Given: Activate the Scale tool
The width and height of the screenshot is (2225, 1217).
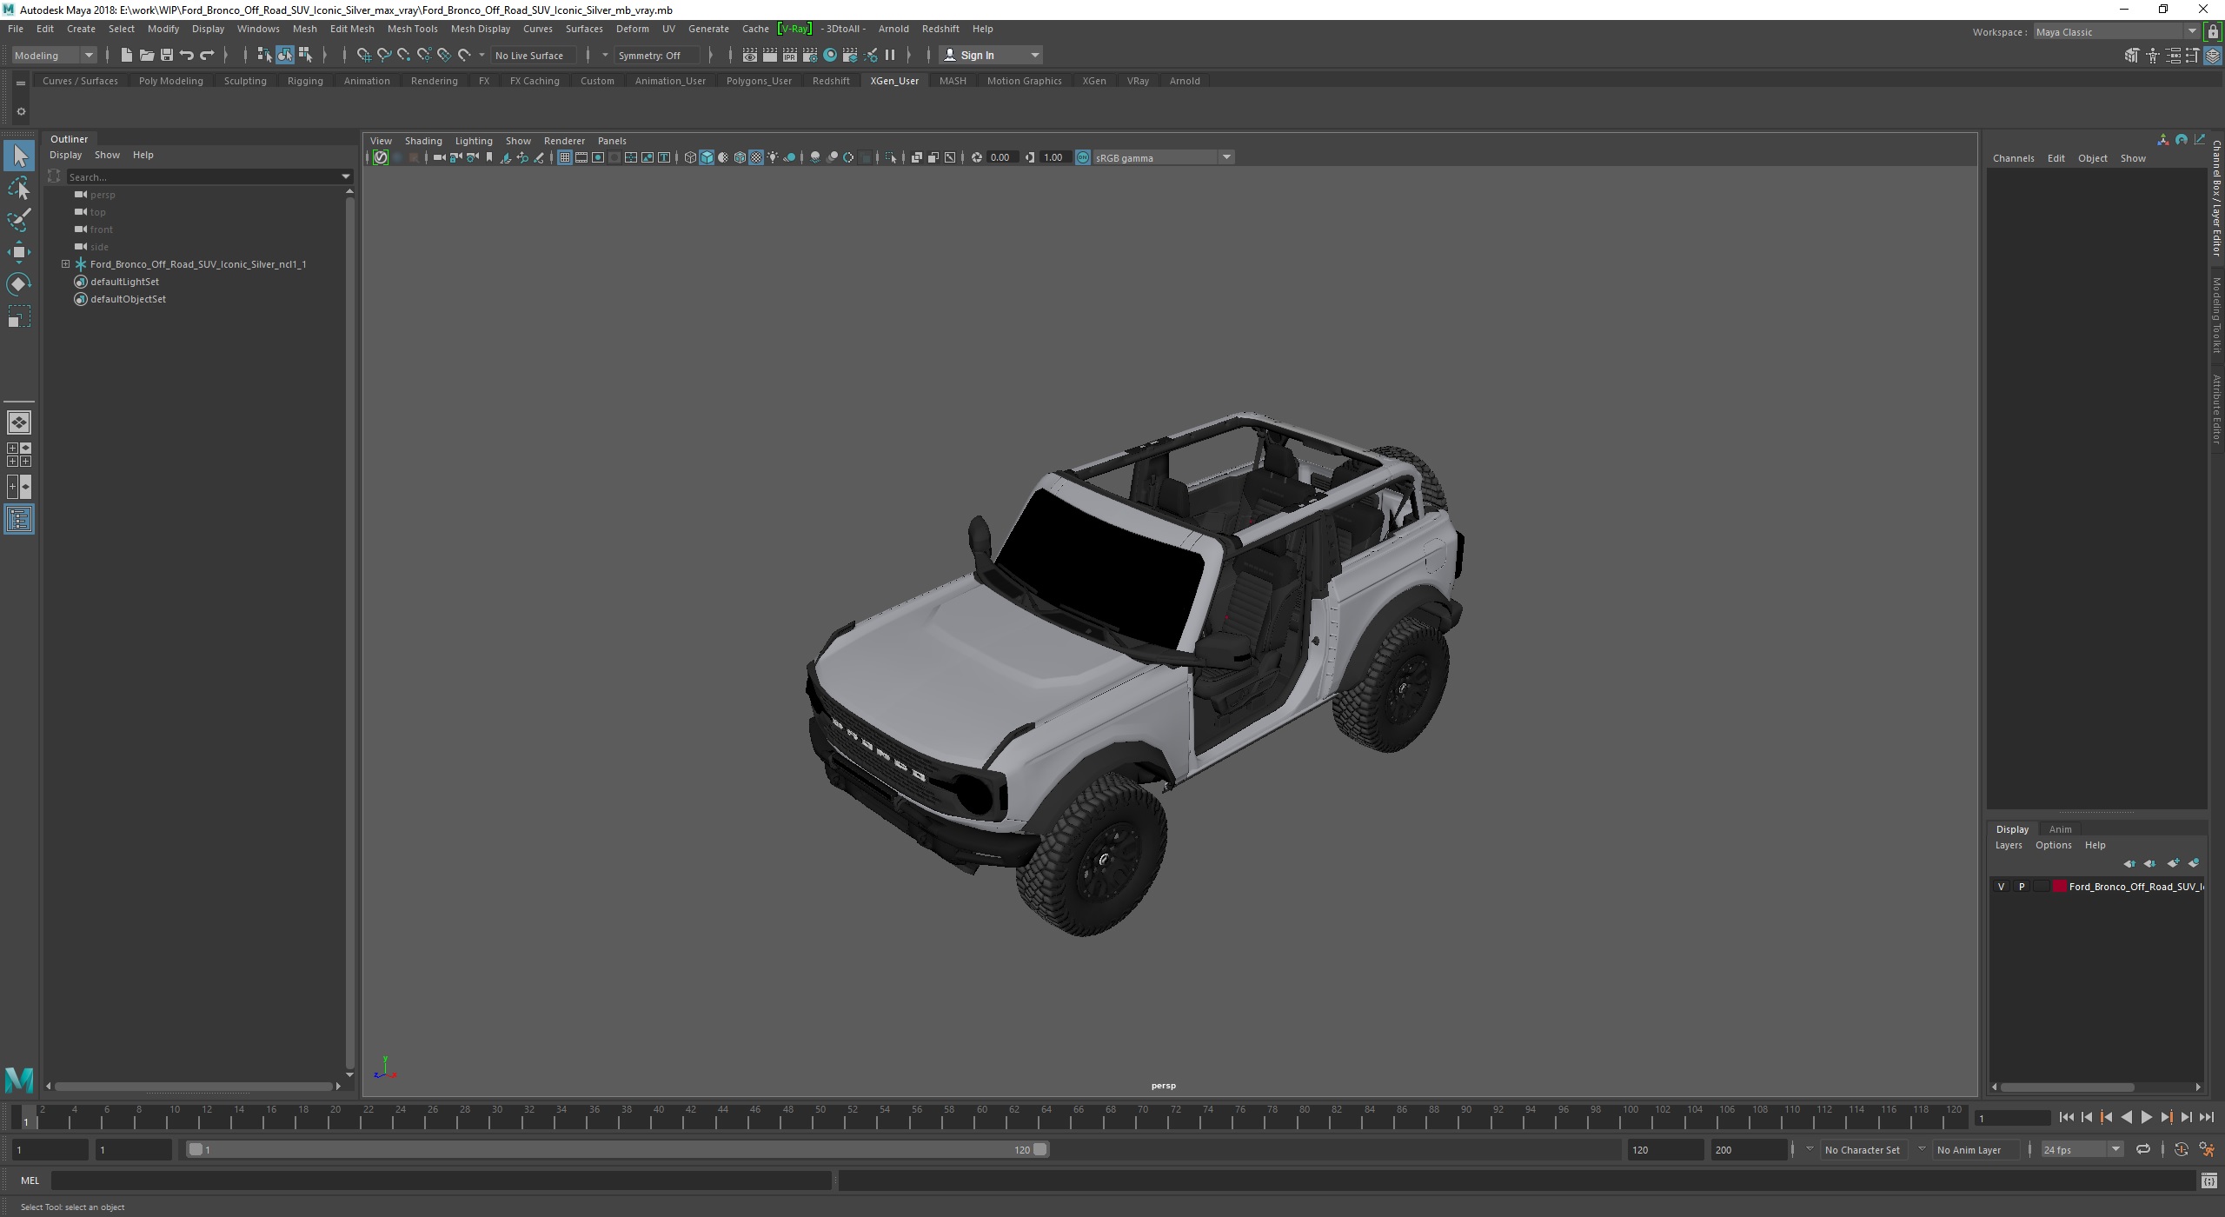Looking at the screenshot, I should coord(19,316).
